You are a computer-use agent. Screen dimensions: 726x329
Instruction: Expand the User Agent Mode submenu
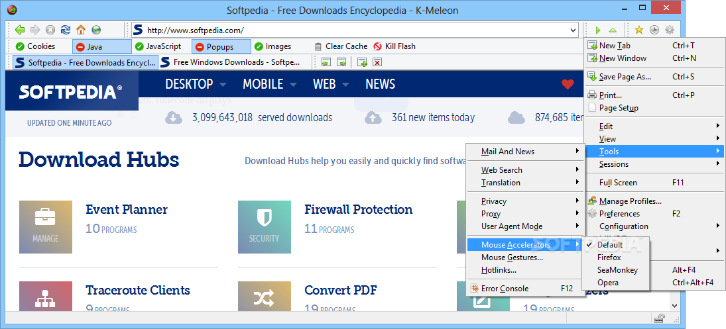pos(525,226)
